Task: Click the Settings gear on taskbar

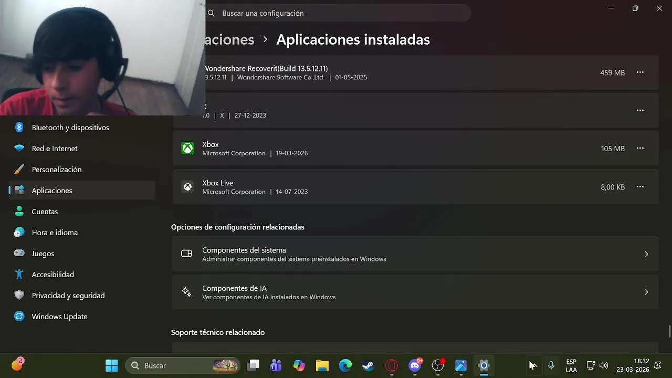Action: [x=484, y=365]
